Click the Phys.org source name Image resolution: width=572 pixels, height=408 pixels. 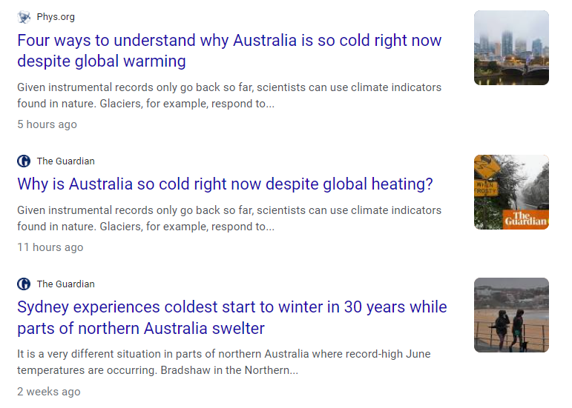point(56,17)
